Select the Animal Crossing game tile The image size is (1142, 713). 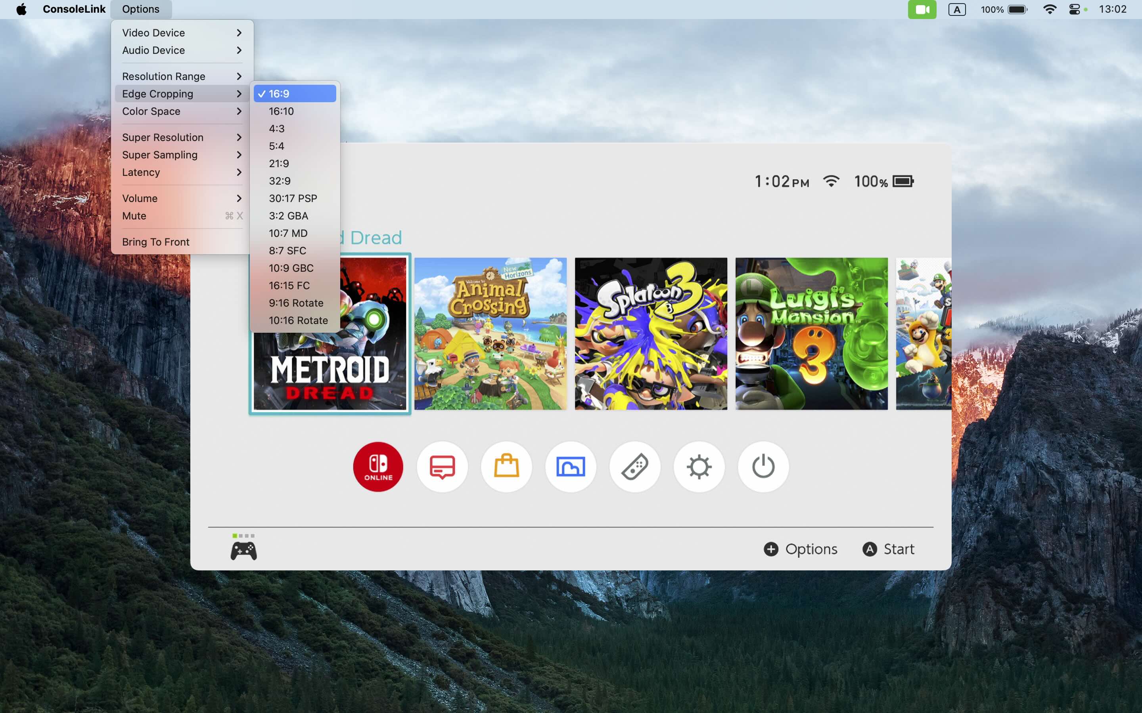[x=490, y=334]
